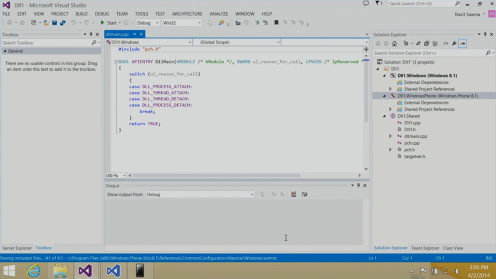This screenshot has width=496, height=279.
Task: Select targetver.h in Solution Explorer
Action: pyautogui.click(x=415, y=156)
